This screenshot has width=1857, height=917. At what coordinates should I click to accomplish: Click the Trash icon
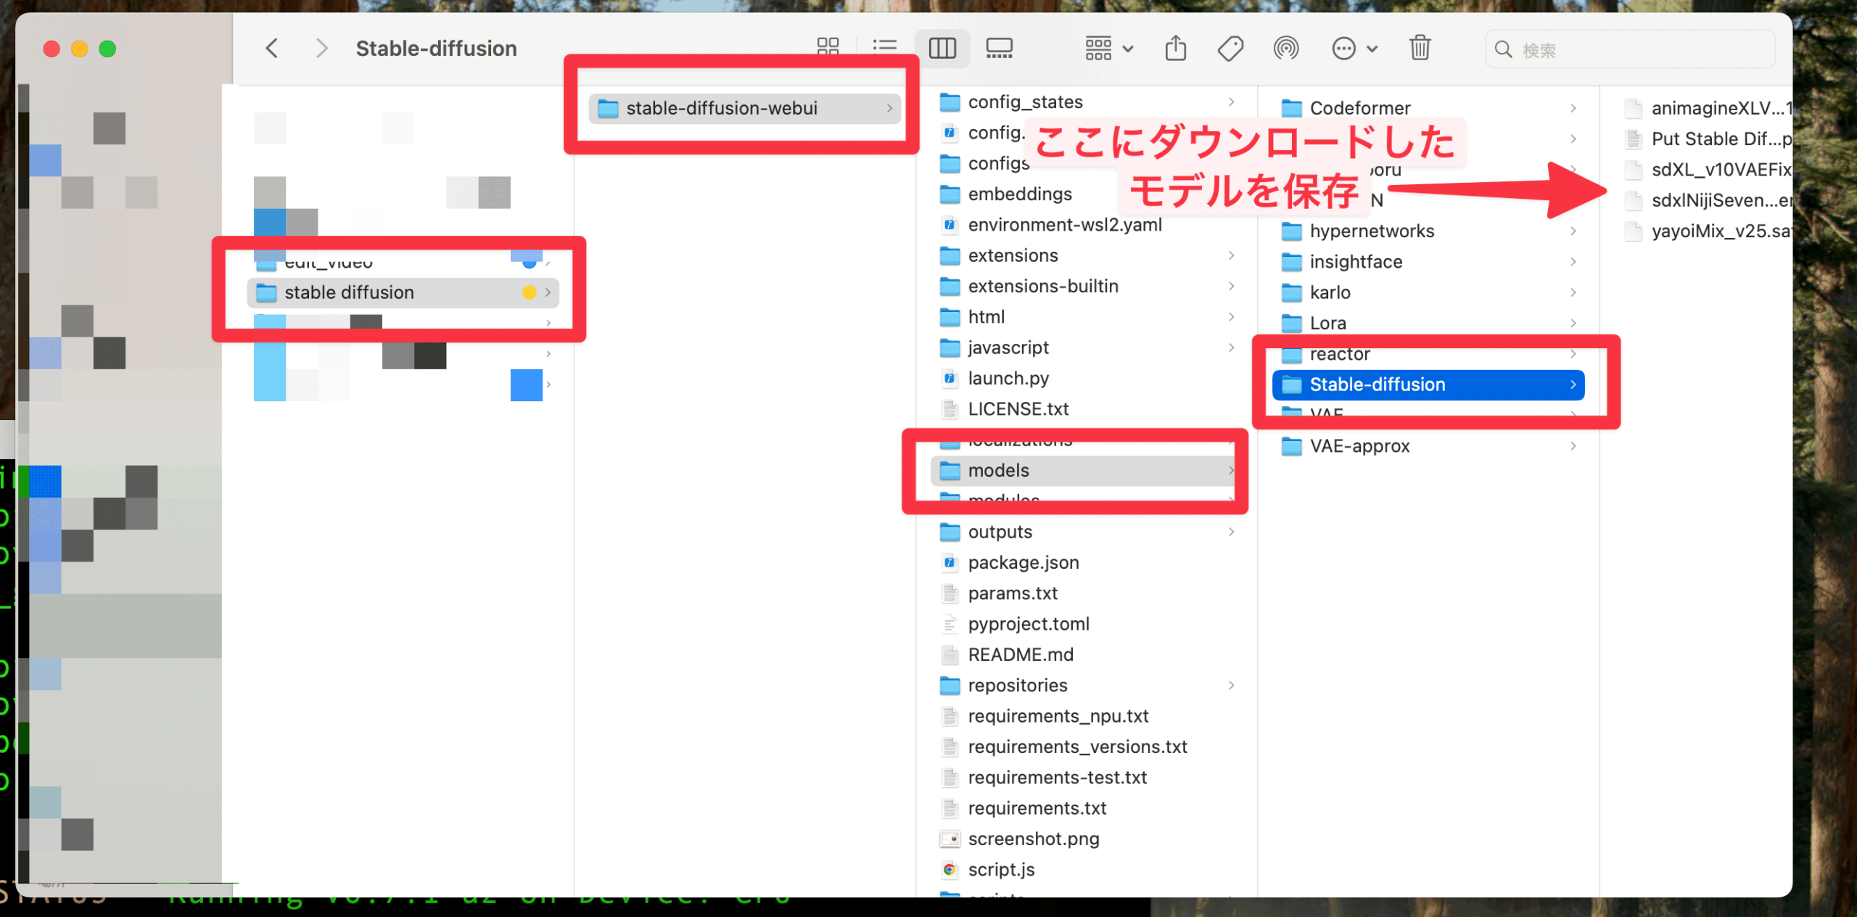(1420, 48)
